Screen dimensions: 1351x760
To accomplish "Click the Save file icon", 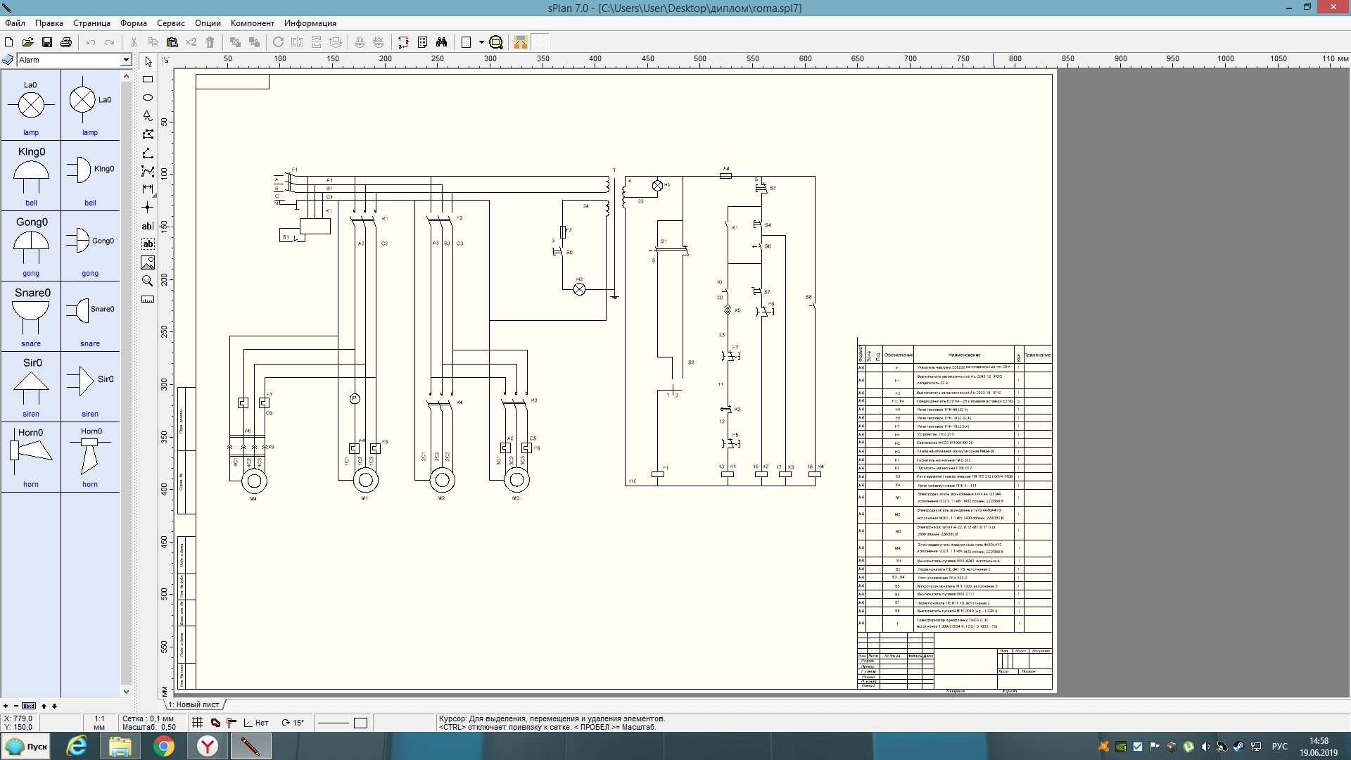I will click(47, 42).
